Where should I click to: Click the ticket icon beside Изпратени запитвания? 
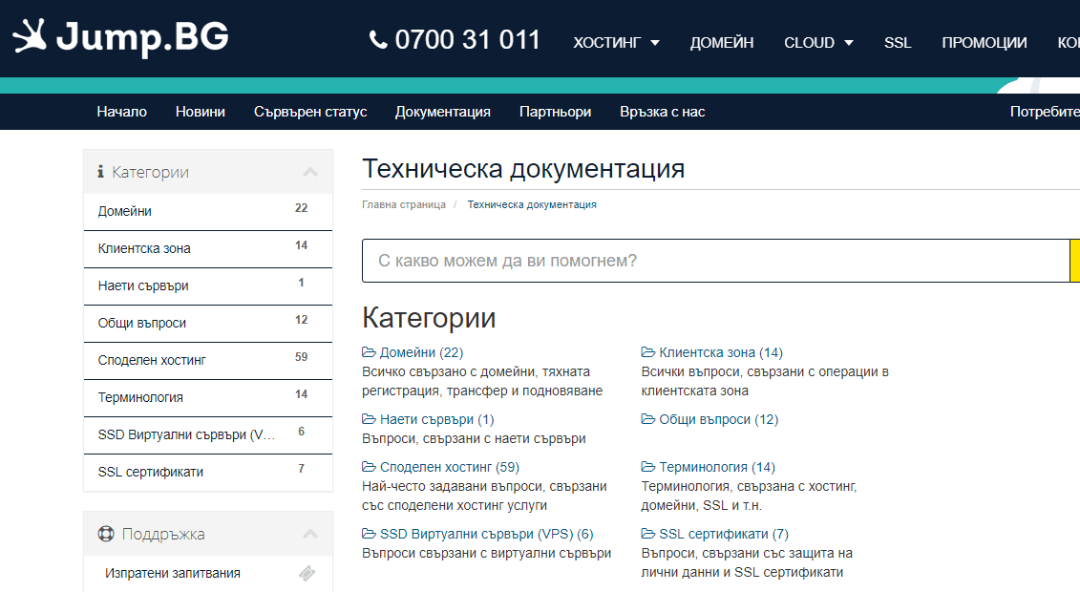click(307, 573)
